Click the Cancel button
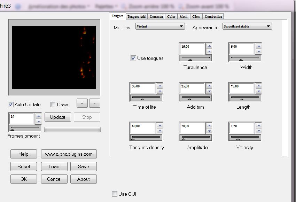This screenshot has height=202, width=296. (54, 179)
